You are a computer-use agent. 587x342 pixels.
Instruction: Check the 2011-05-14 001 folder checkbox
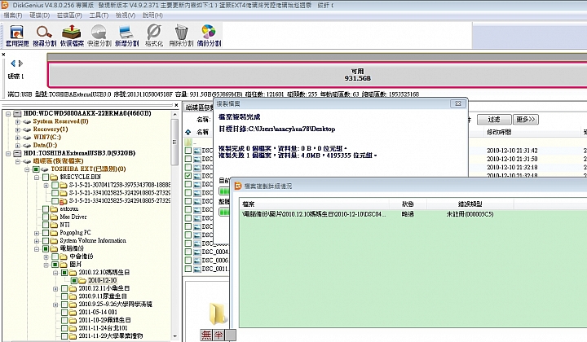tap(64, 312)
